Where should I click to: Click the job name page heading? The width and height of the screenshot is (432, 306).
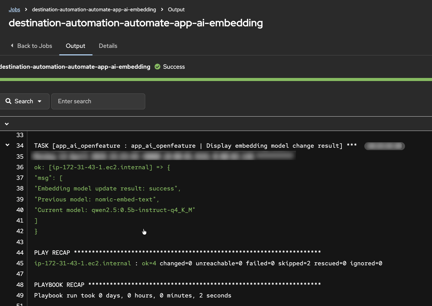pyautogui.click(x=136, y=23)
